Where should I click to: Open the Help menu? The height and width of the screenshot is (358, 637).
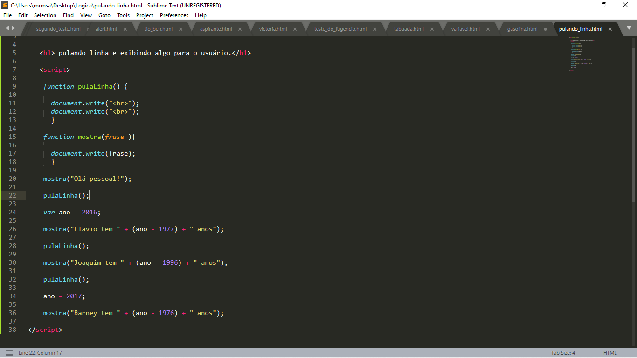(201, 15)
